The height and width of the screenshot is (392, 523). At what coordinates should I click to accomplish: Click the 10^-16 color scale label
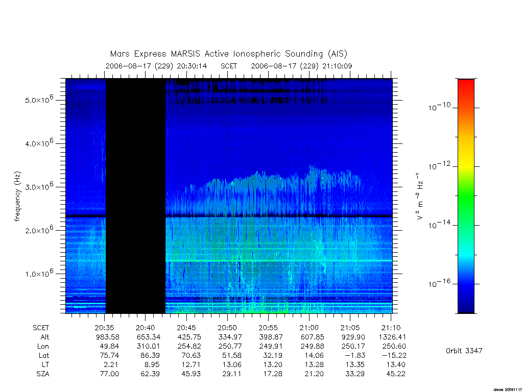(x=439, y=283)
